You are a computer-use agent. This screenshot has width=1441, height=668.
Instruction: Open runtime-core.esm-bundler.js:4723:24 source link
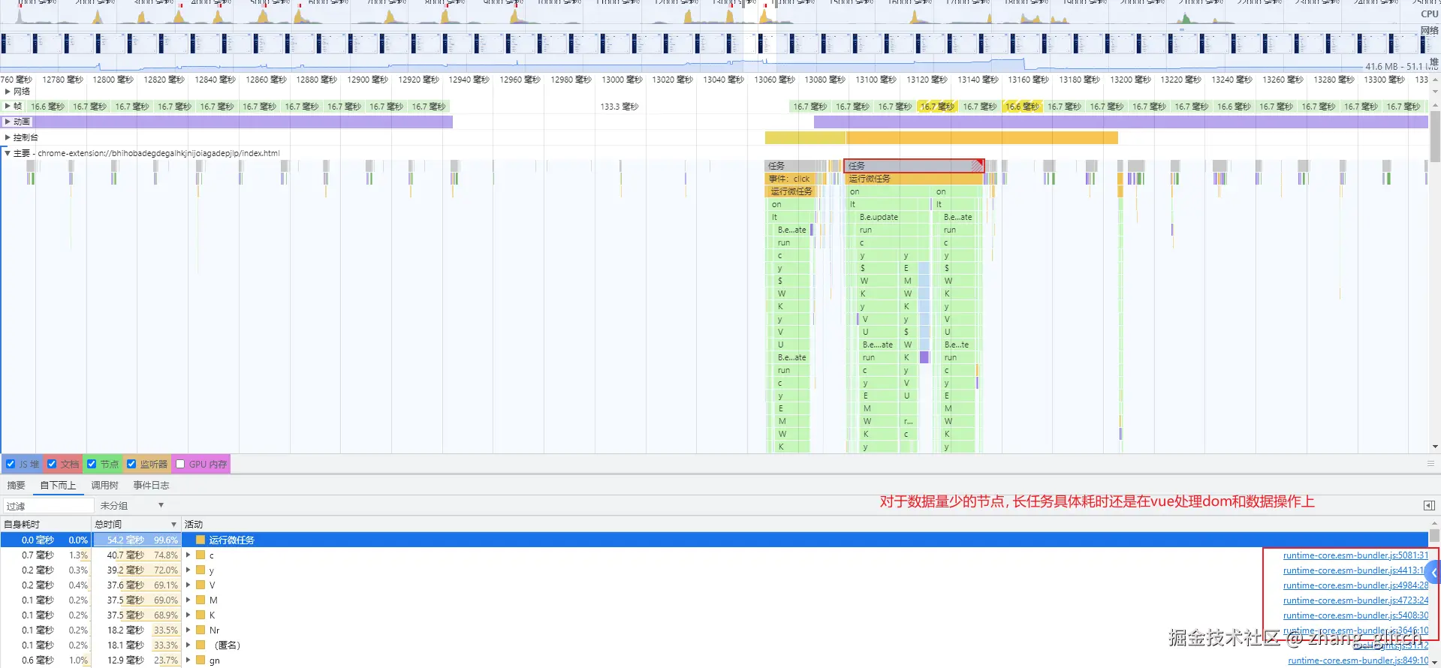point(1355,600)
